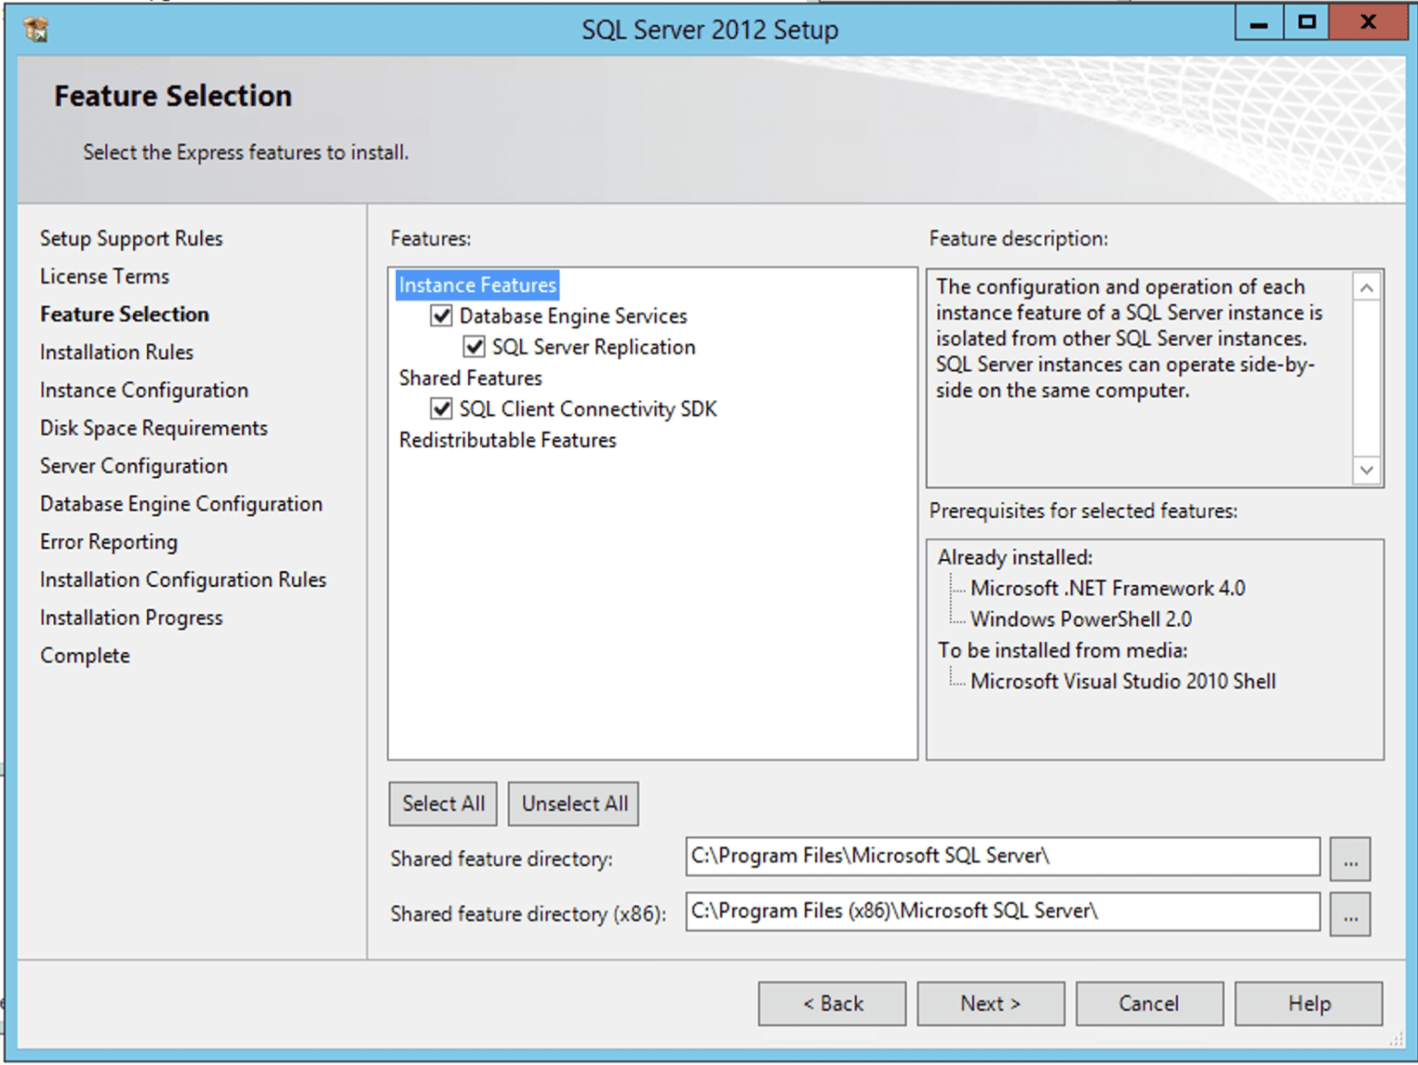Open the License Terms step
This screenshot has width=1418, height=1065.
(x=104, y=276)
